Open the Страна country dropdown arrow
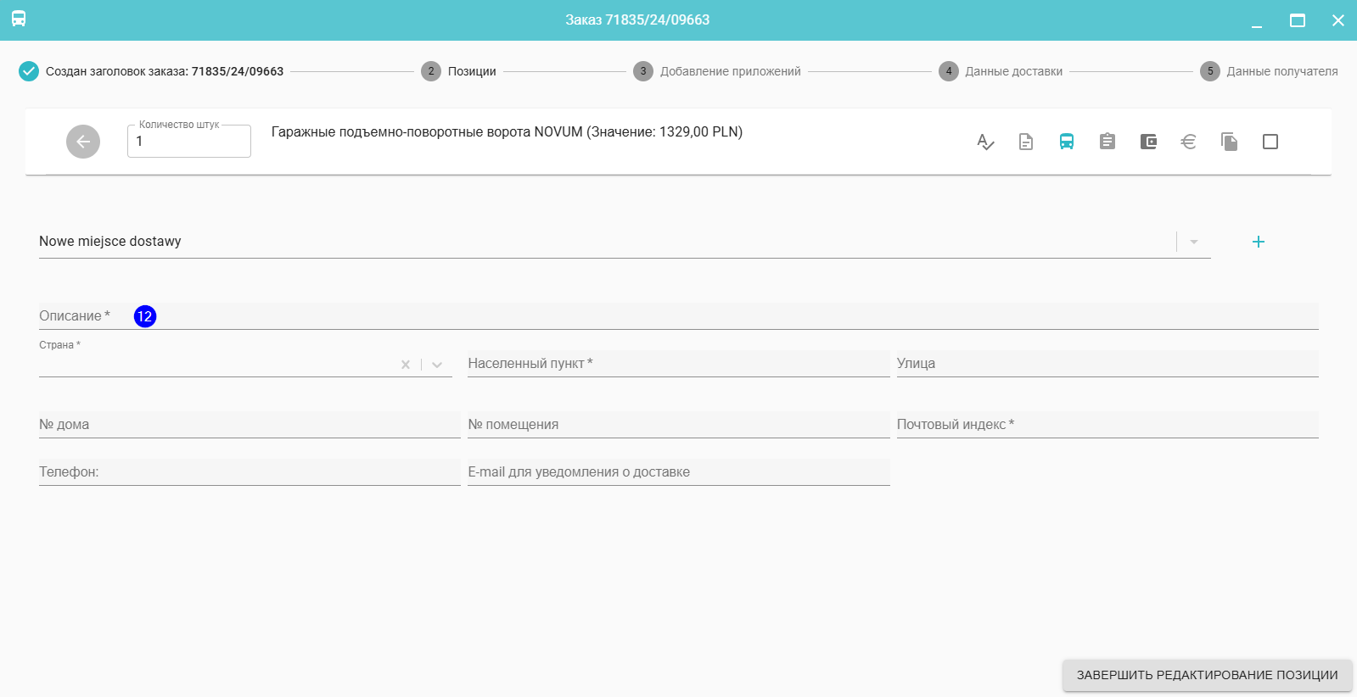This screenshot has width=1357, height=697. point(437,365)
